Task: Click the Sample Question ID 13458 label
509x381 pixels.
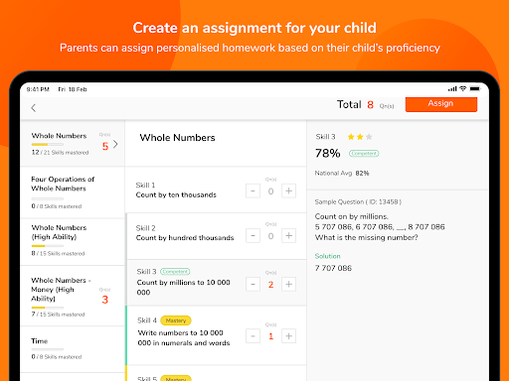Action: point(358,201)
